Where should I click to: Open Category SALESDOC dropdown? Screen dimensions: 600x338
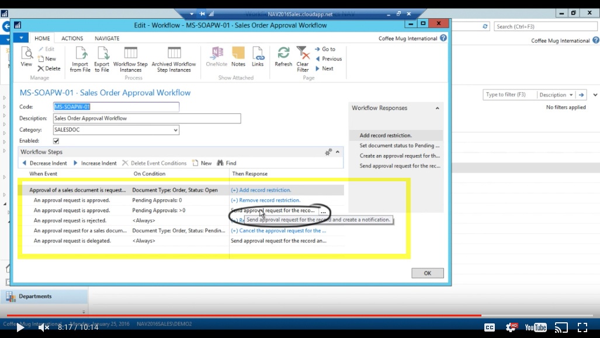click(175, 130)
